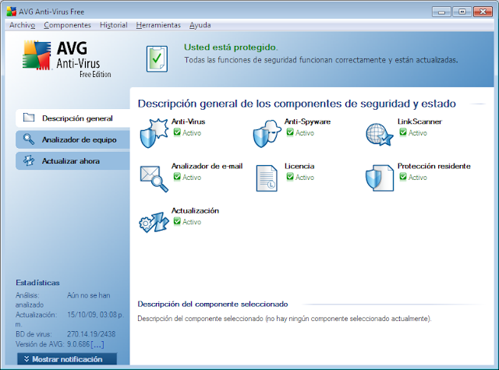This screenshot has height=370, width=499.
Task: Open the Licencia document icon
Action: (267, 178)
